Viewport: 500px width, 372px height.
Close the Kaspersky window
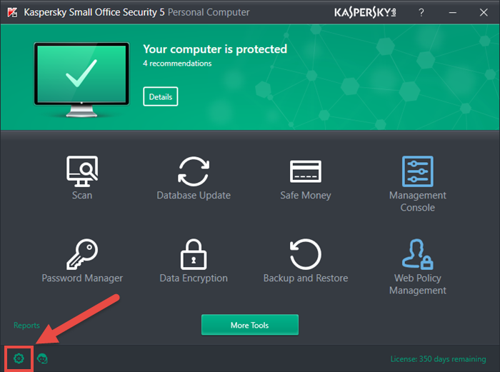point(484,12)
